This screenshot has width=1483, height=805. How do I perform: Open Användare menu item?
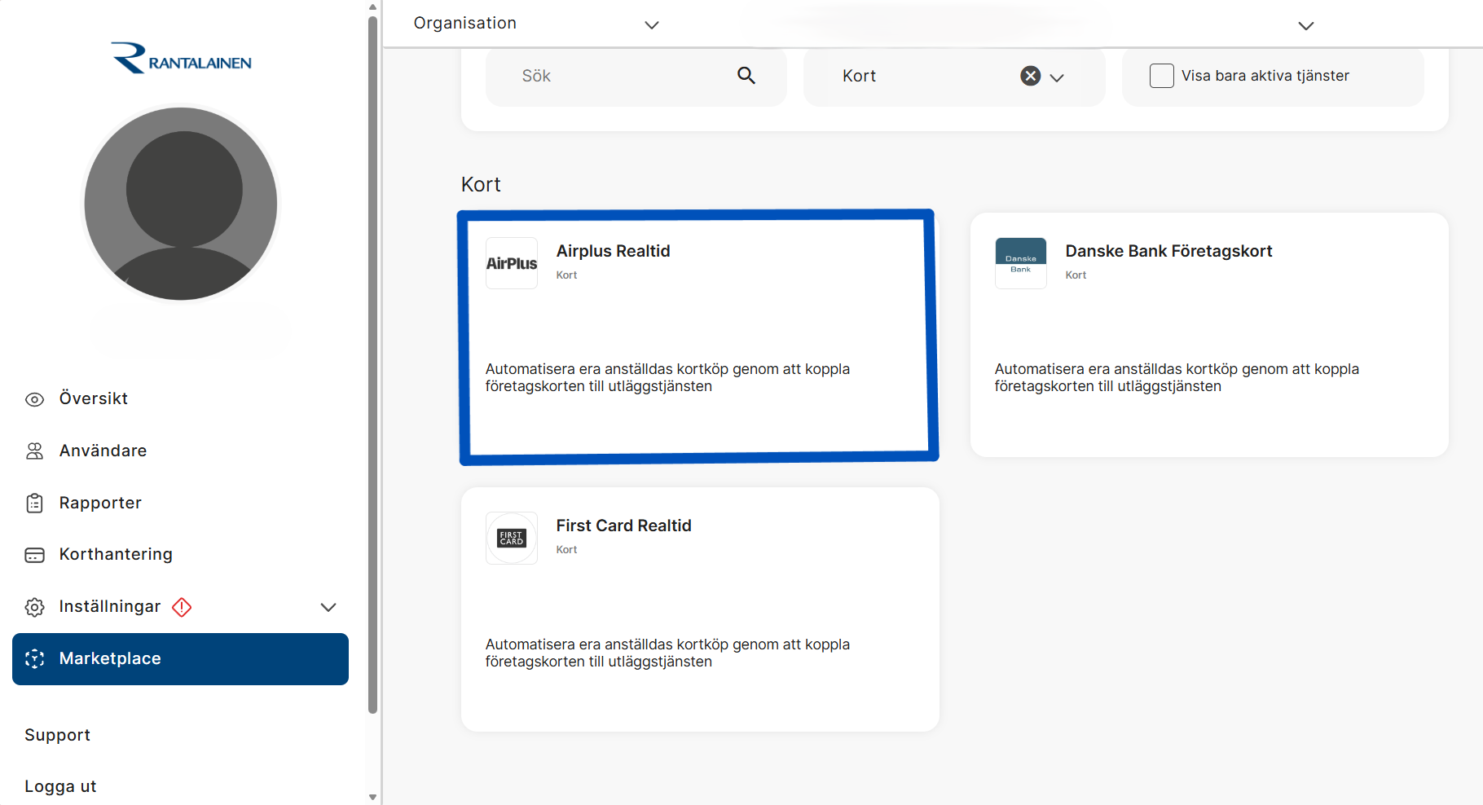[180, 451]
